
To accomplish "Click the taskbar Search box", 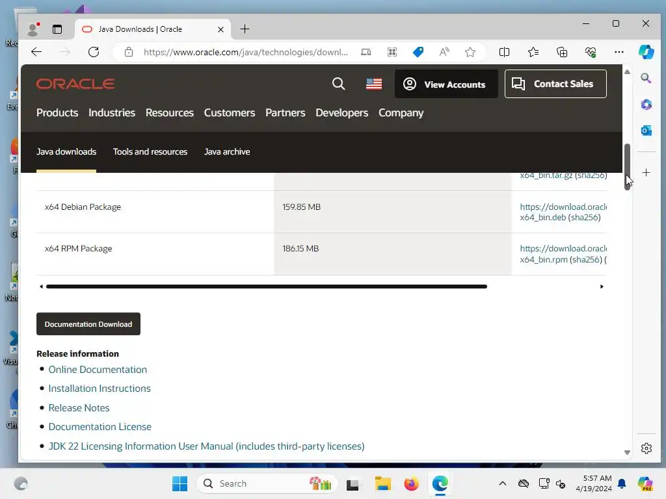I will (267, 483).
